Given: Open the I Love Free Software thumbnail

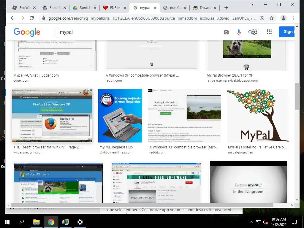Looking at the screenshot, I should tap(156, 183).
